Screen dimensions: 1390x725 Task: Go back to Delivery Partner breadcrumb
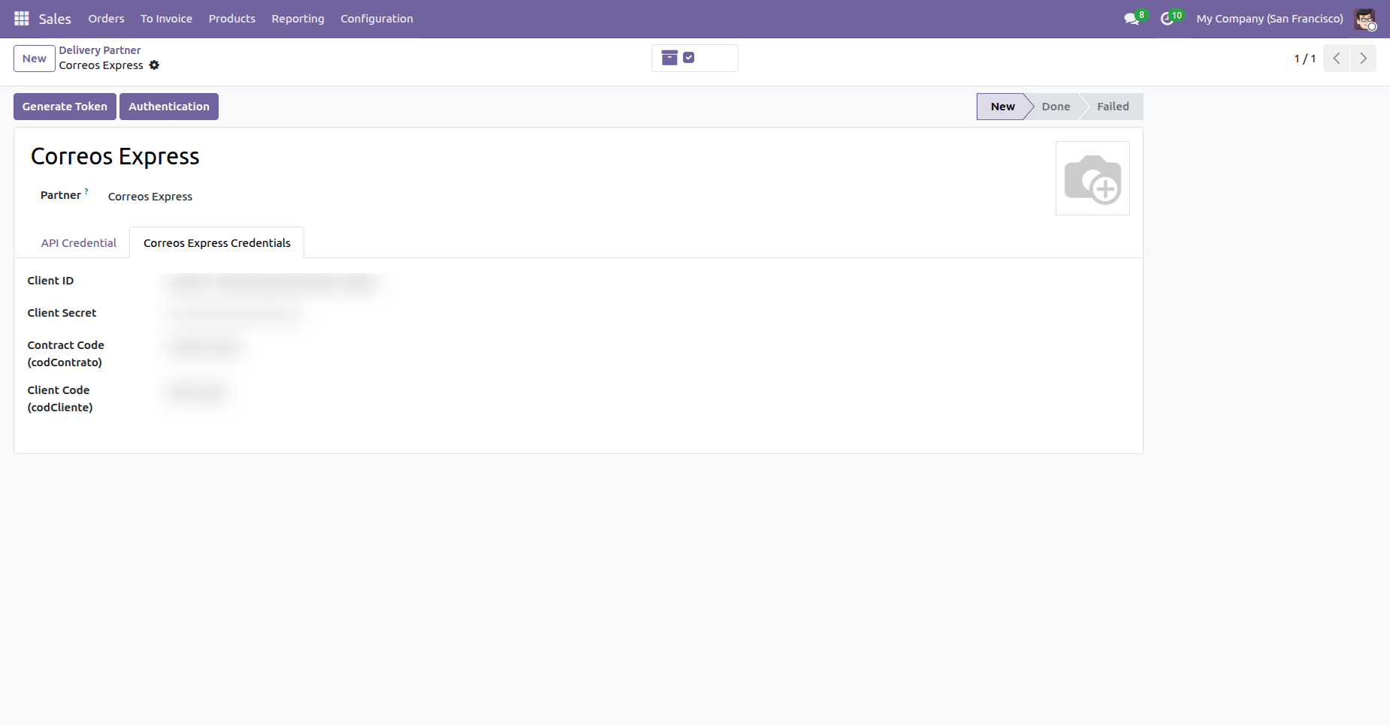click(100, 50)
